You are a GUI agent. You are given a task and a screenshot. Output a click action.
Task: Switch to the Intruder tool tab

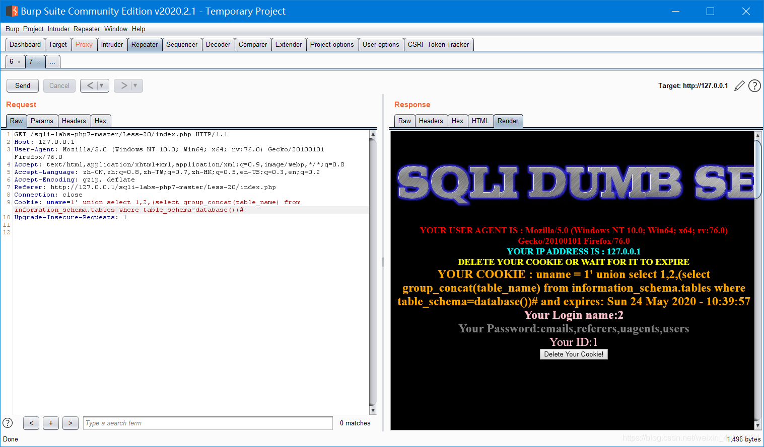click(112, 44)
